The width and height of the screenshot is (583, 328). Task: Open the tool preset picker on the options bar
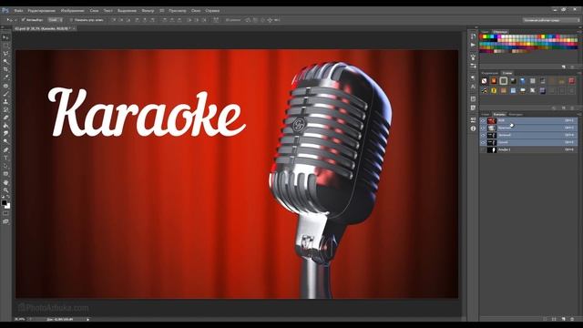(x=11, y=20)
